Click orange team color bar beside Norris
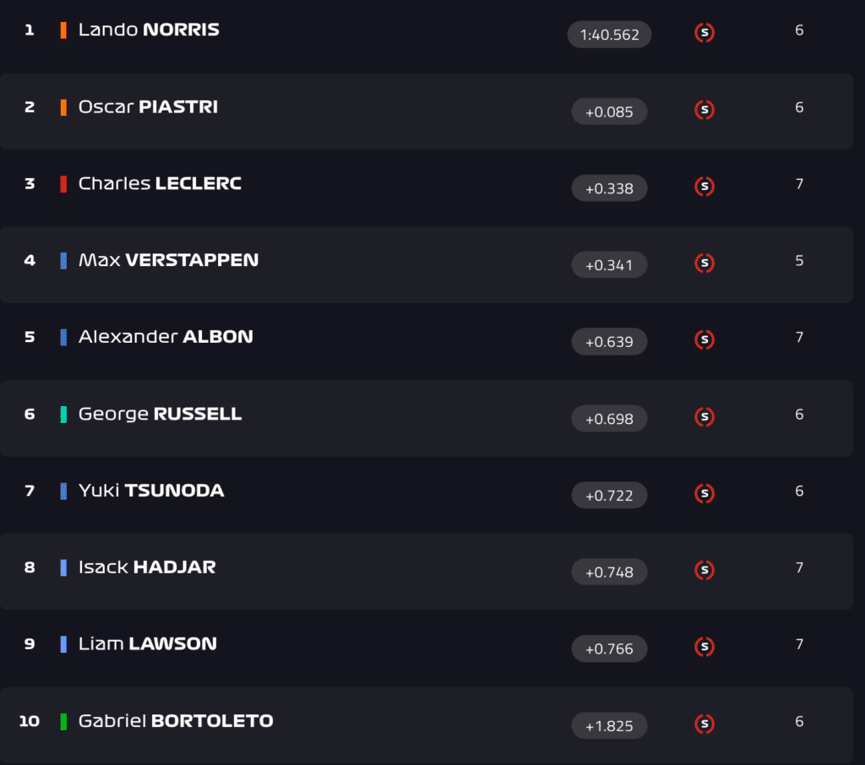The height and width of the screenshot is (765, 865). [x=63, y=30]
